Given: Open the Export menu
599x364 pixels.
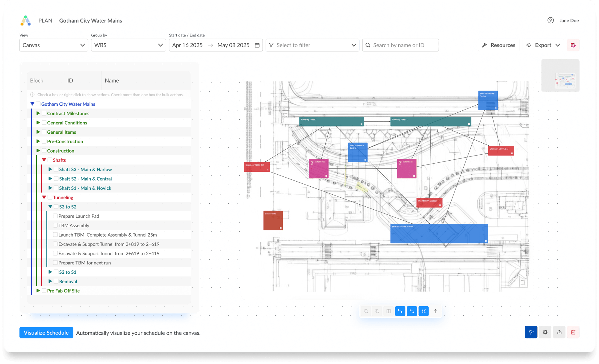Looking at the screenshot, I should (x=543, y=45).
